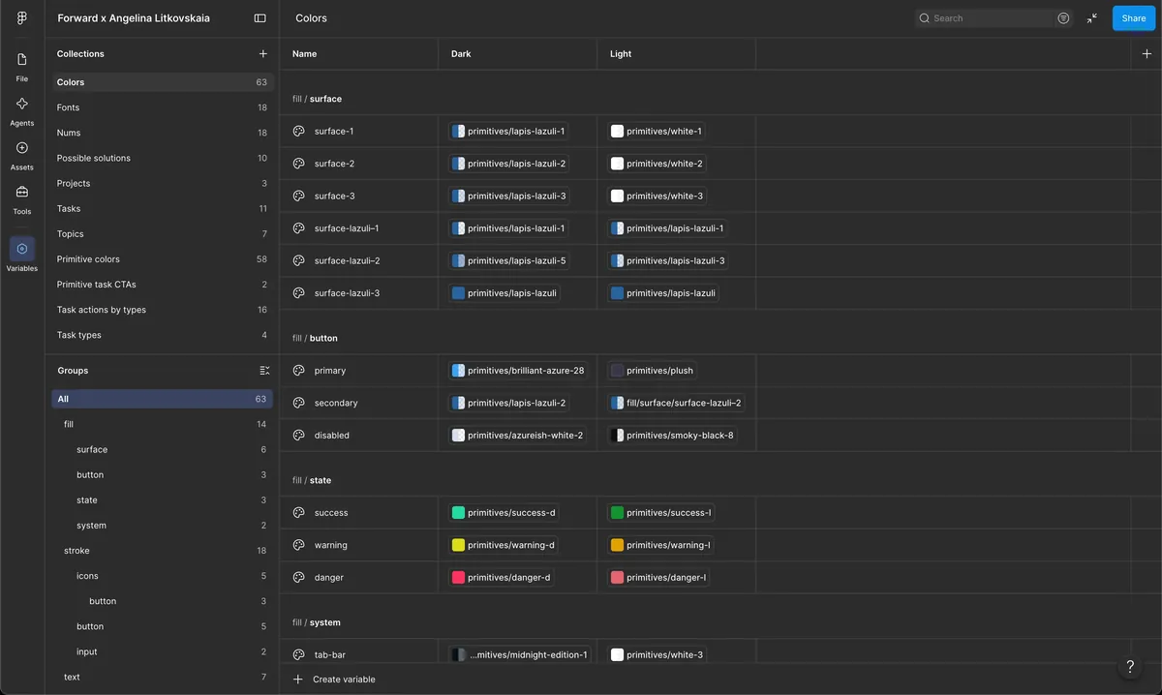
Task: Add a new mode column
Action: (1147, 54)
